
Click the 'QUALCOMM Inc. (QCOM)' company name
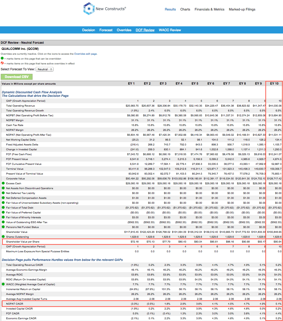[x=20, y=49]
